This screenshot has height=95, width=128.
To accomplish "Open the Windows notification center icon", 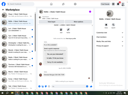I will tap(125, 93).
